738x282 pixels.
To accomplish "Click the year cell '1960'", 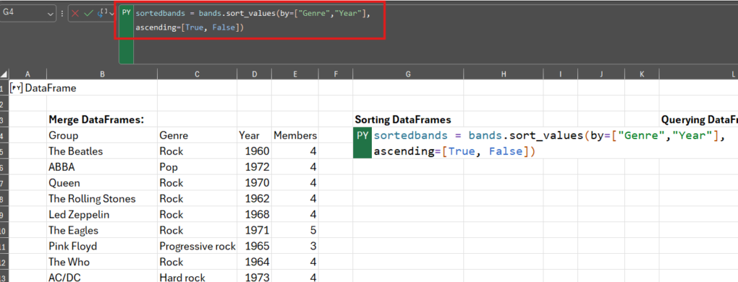I will click(254, 151).
